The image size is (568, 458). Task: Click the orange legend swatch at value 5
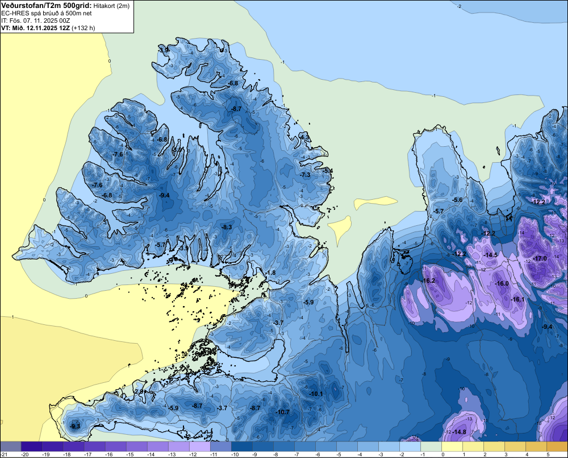click(x=557, y=447)
